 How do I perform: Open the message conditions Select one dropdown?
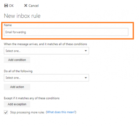46,51
